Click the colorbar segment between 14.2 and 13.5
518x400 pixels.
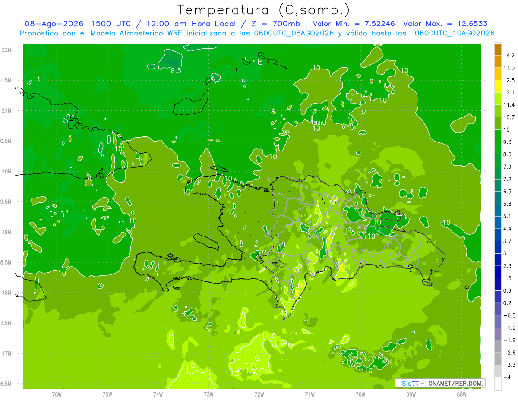pyautogui.click(x=498, y=61)
